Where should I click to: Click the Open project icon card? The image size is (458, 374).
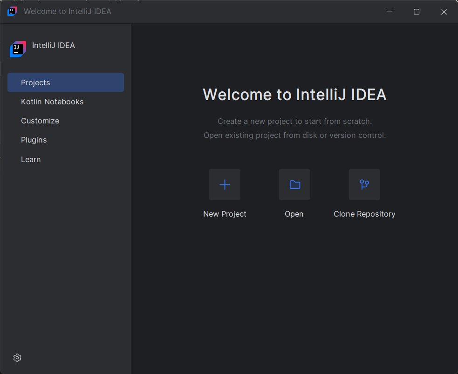click(x=294, y=184)
